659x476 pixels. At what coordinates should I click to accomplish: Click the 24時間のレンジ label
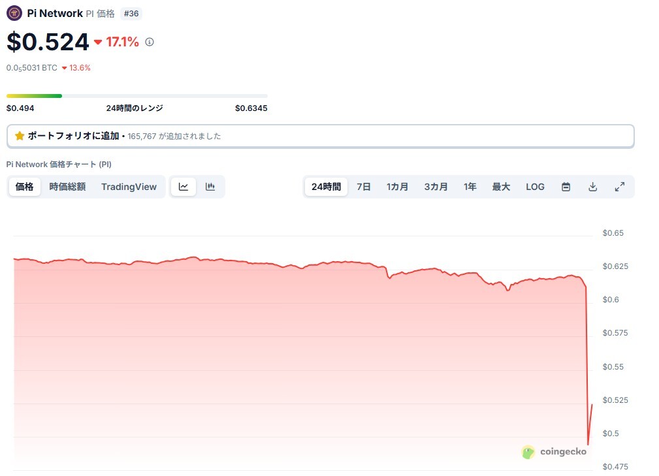coord(135,108)
